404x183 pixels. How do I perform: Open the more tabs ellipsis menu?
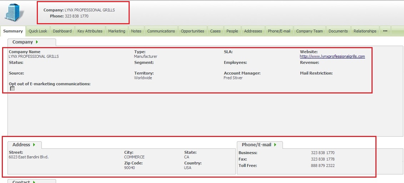[x=385, y=31]
